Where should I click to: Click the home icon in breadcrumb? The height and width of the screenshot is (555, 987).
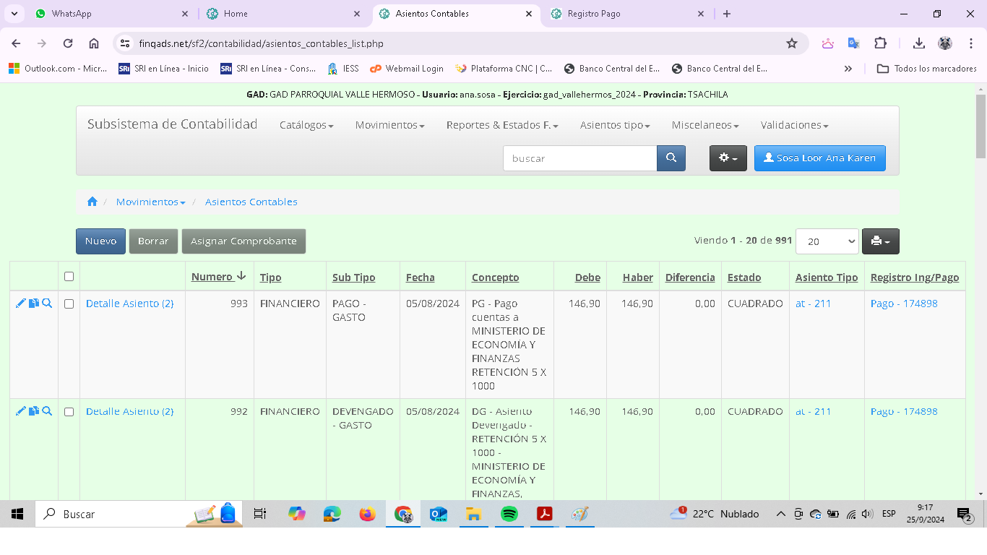(x=92, y=202)
